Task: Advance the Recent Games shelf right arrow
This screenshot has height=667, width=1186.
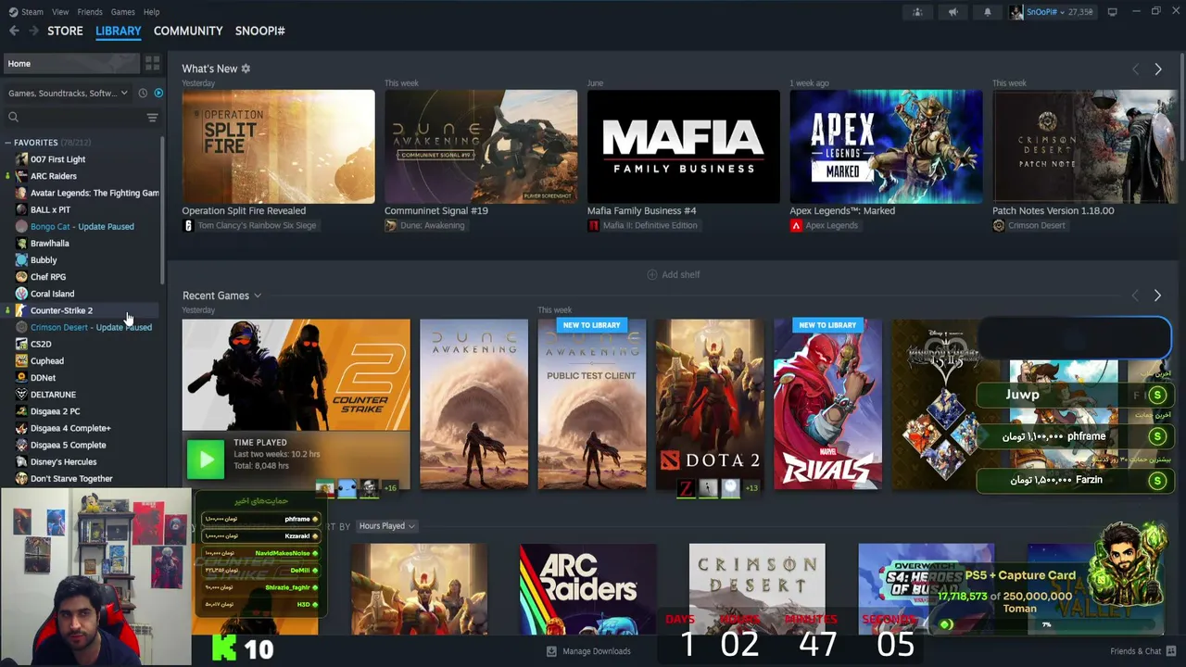Action: coord(1157,296)
